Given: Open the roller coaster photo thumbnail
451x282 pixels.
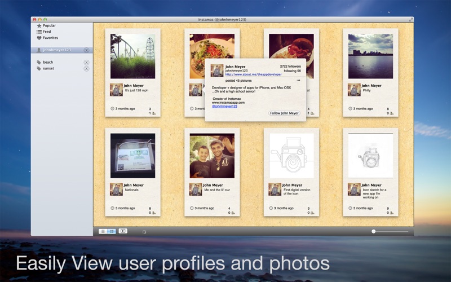Looking at the screenshot, I should click(132, 56).
